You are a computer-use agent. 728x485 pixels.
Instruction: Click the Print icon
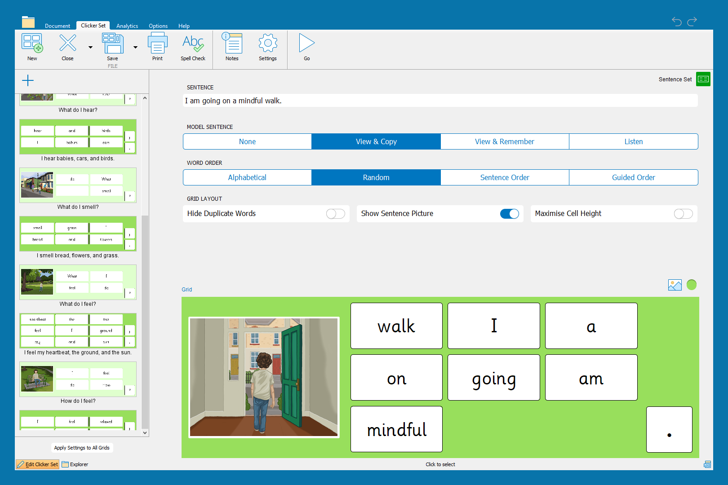tap(157, 44)
